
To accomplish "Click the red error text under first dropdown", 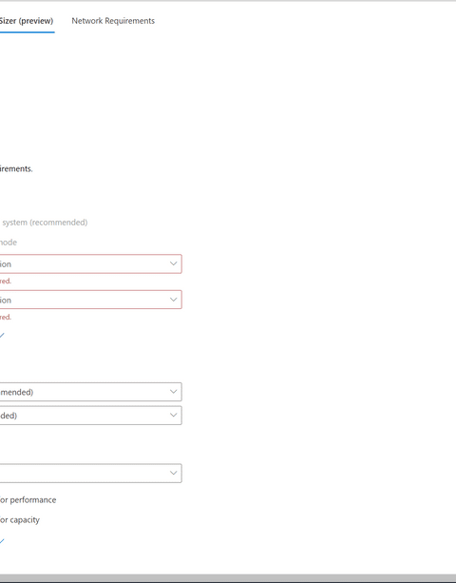I will pos(6,282).
